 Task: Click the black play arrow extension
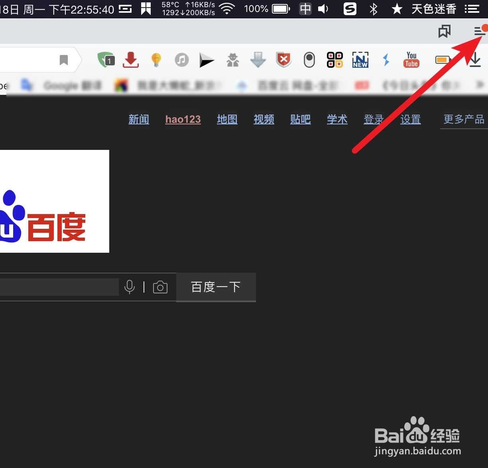pos(206,60)
